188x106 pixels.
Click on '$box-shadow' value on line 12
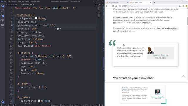click(x=42, y=46)
